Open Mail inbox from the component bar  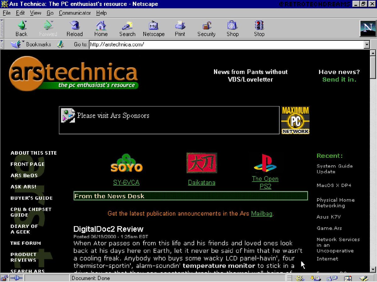315,278
